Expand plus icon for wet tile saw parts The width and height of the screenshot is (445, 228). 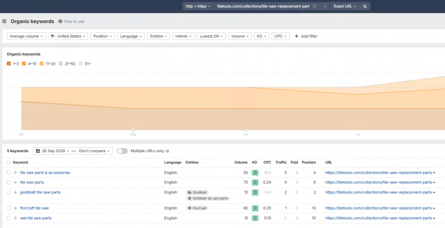point(15,218)
